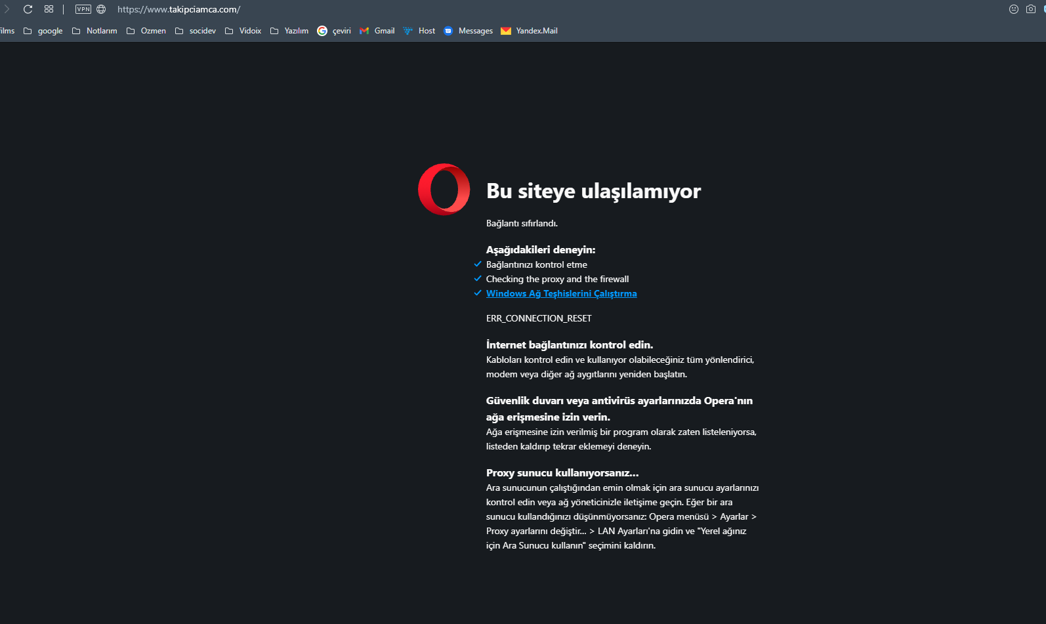Open the Speed Dial grid icon
This screenshot has width=1046, height=624.
click(x=49, y=9)
